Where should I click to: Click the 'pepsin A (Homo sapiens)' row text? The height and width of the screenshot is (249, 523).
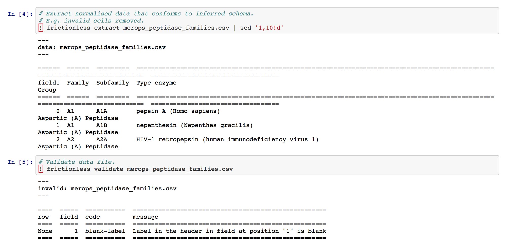178,111
